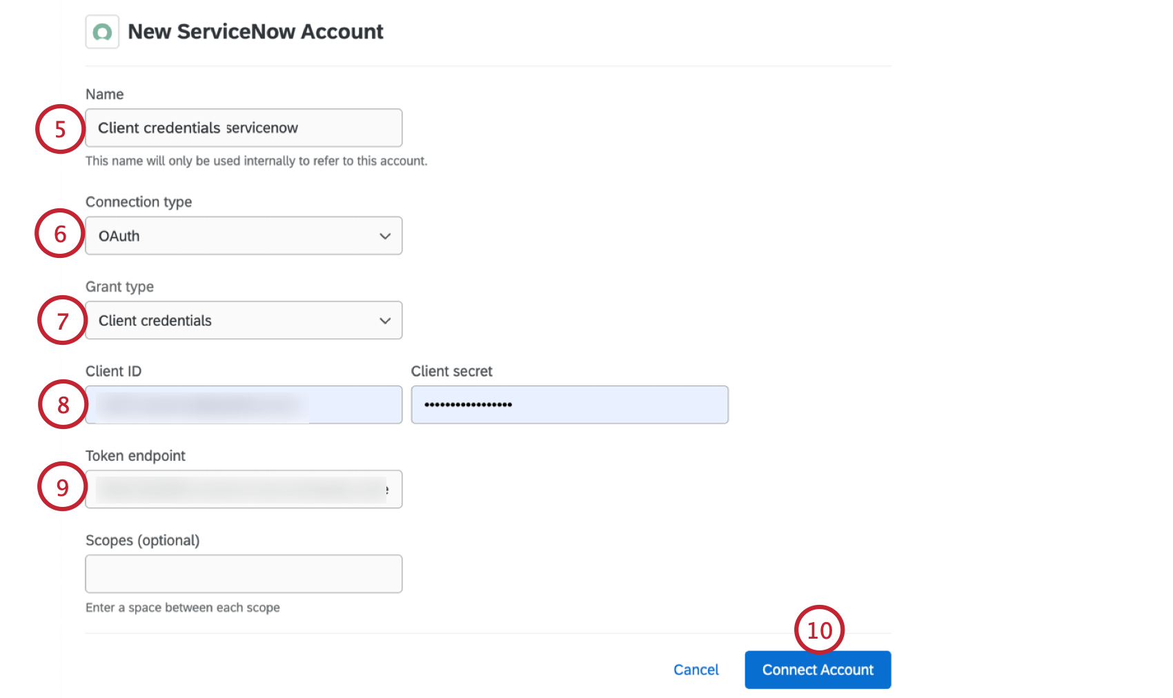Click inside the Name field
The image size is (1173, 698).
(x=243, y=128)
